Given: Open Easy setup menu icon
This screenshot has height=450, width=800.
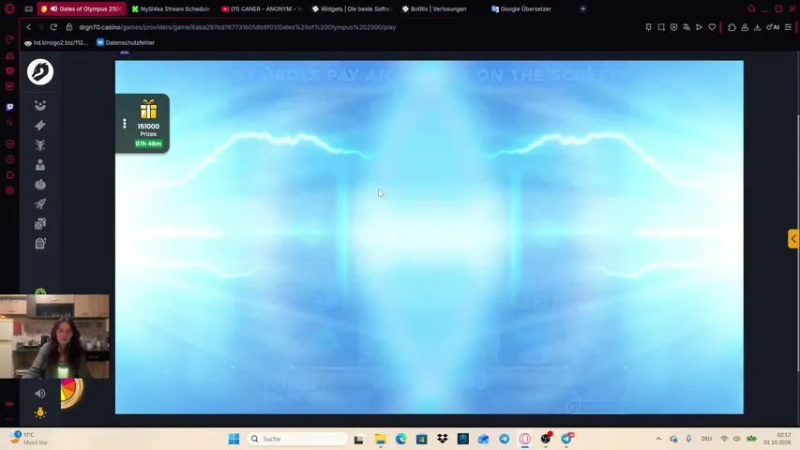Looking at the screenshot, I should pos(788,27).
